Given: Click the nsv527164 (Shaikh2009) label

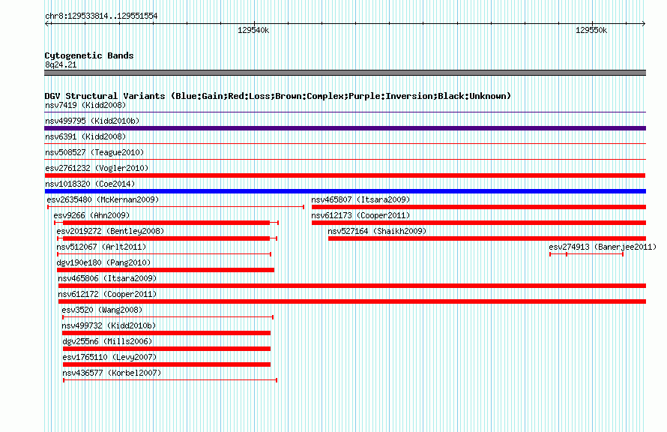Looking at the screenshot, I should (x=377, y=231).
